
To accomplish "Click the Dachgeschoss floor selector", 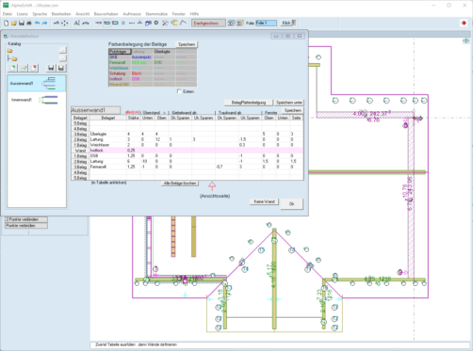I will [208, 23].
